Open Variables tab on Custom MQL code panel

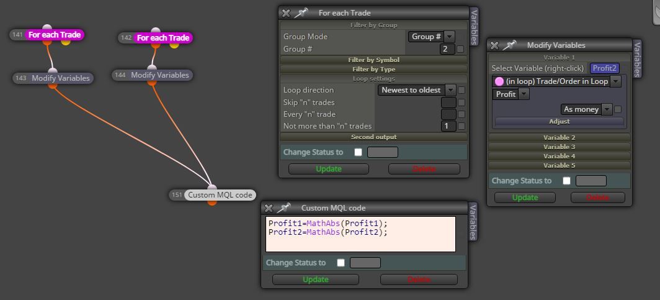[473, 222]
